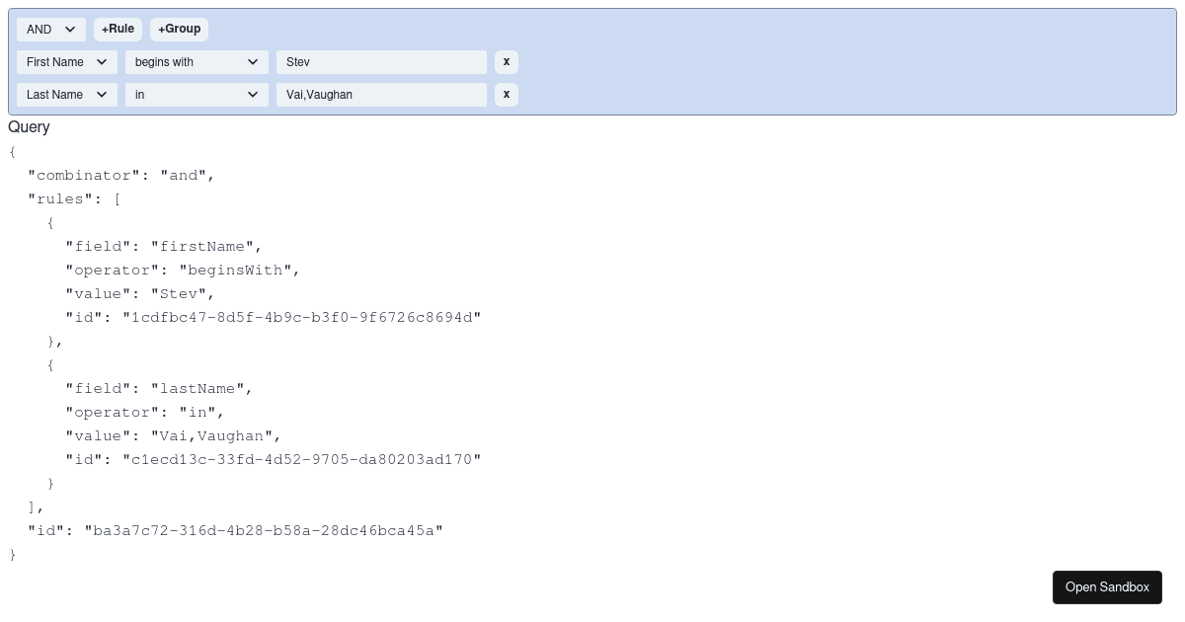Open the operator dropdown showing in
The image size is (1185, 622).
[x=197, y=94]
